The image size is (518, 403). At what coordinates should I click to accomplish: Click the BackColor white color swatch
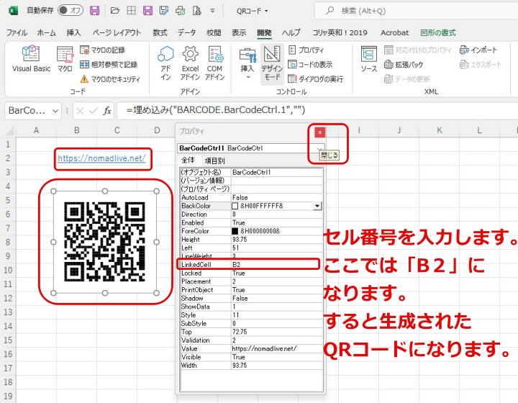click(x=235, y=206)
